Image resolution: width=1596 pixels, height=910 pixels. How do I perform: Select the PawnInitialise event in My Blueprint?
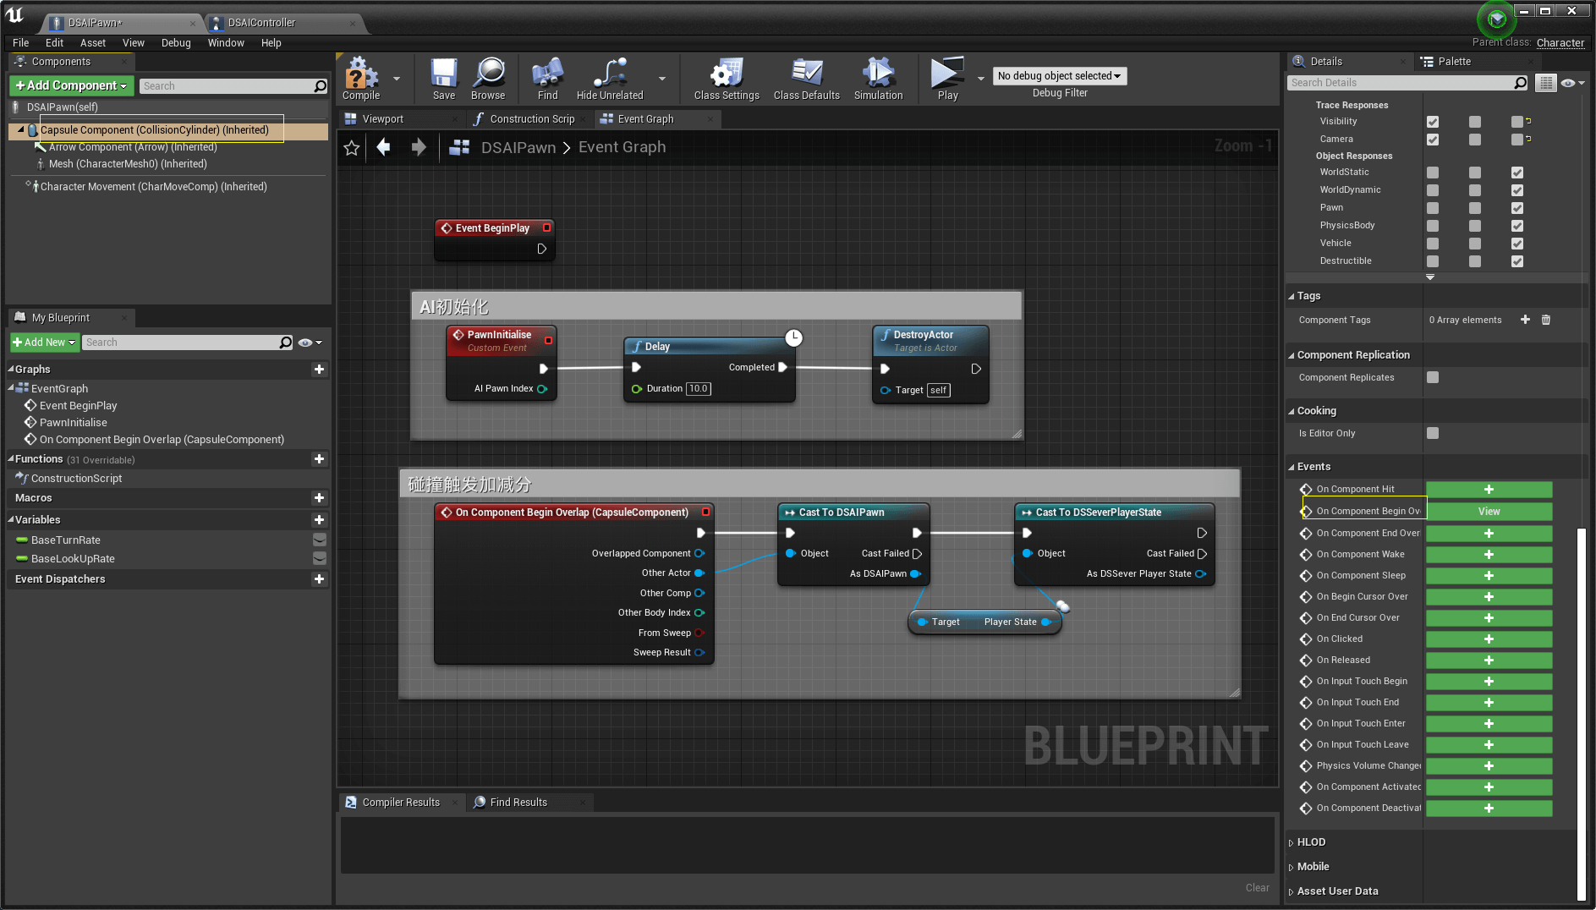(x=74, y=423)
